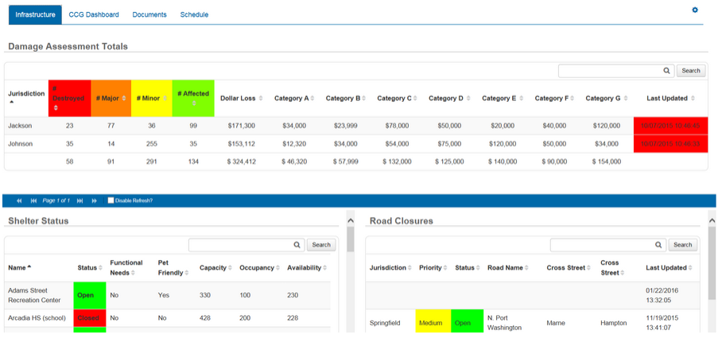Click magnifier icon in Damage Assessment search
This screenshot has width=722, height=346.
pyautogui.click(x=667, y=71)
